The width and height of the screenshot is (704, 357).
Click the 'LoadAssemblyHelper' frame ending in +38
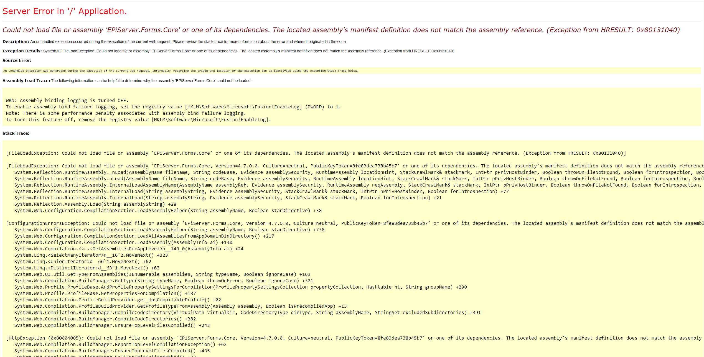[x=168, y=210]
